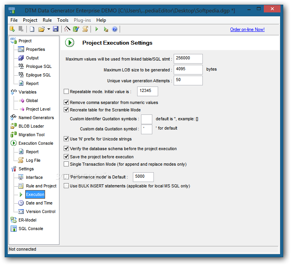Click the Maximum LOB size field 4095

pyautogui.click(x=188, y=69)
